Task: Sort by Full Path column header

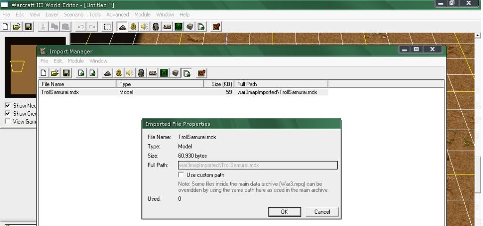Action: pyautogui.click(x=281, y=84)
